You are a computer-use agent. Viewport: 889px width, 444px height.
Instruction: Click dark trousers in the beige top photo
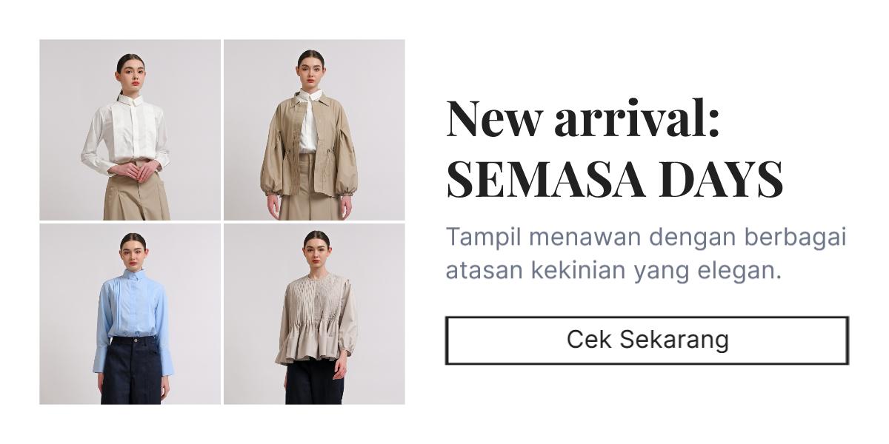315,383
